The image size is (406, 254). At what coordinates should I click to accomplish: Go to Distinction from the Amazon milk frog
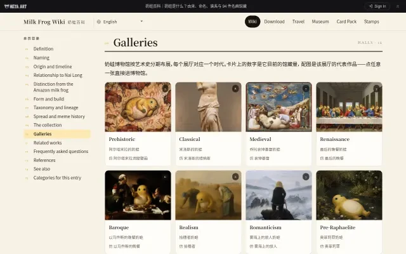click(53, 87)
